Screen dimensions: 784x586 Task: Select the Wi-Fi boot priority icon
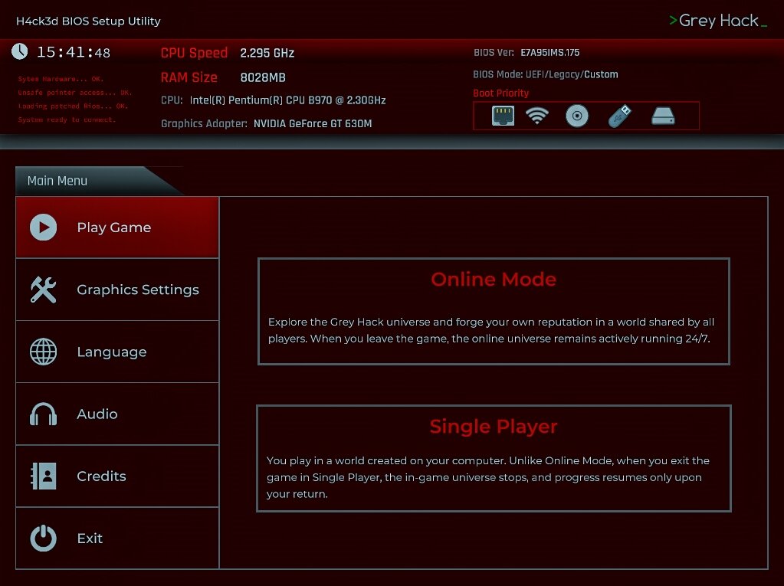[x=537, y=116]
